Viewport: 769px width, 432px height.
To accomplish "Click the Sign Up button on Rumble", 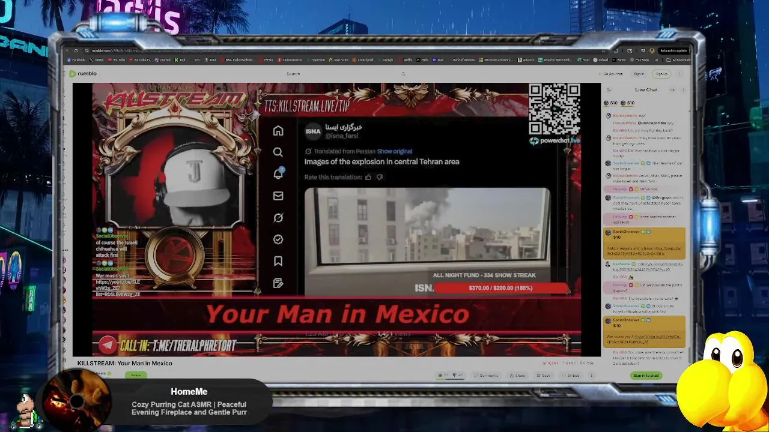I will (x=661, y=74).
